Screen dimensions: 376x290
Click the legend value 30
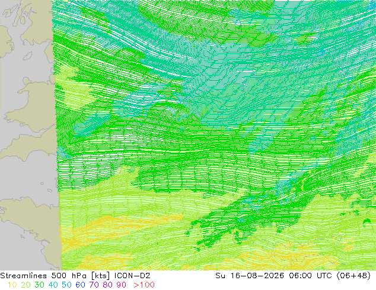[x=39, y=285]
